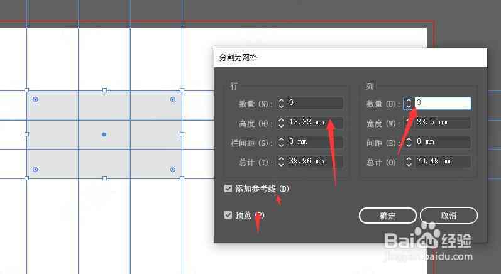Adjust the columns 间距 (E) stepper
The height and width of the screenshot is (274, 501).
pyautogui.click(x=409, y=142)
